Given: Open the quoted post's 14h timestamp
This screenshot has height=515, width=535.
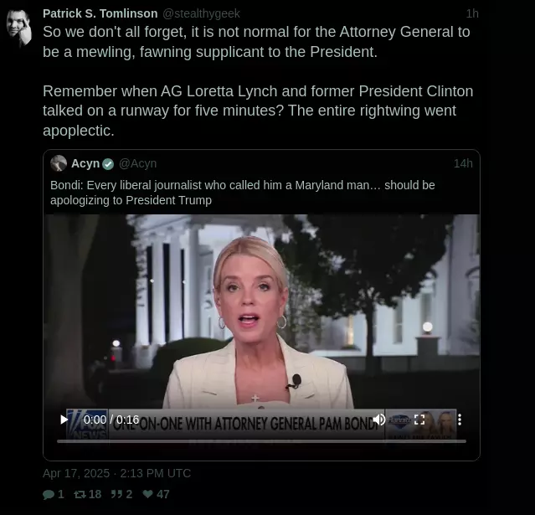Looking at the screenshot, I should pyautogui.click(x=463, y=163).
